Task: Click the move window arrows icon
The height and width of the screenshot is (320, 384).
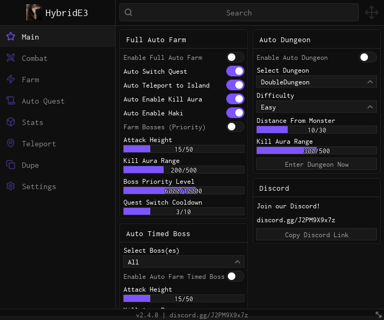Action: (x=372, y=12)
